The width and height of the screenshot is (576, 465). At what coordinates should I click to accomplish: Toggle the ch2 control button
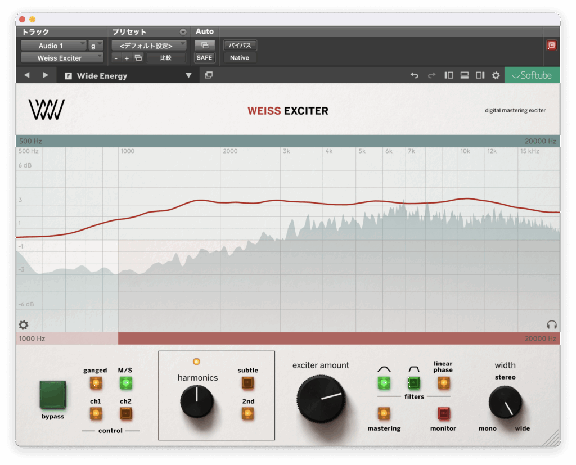point(125,414)
